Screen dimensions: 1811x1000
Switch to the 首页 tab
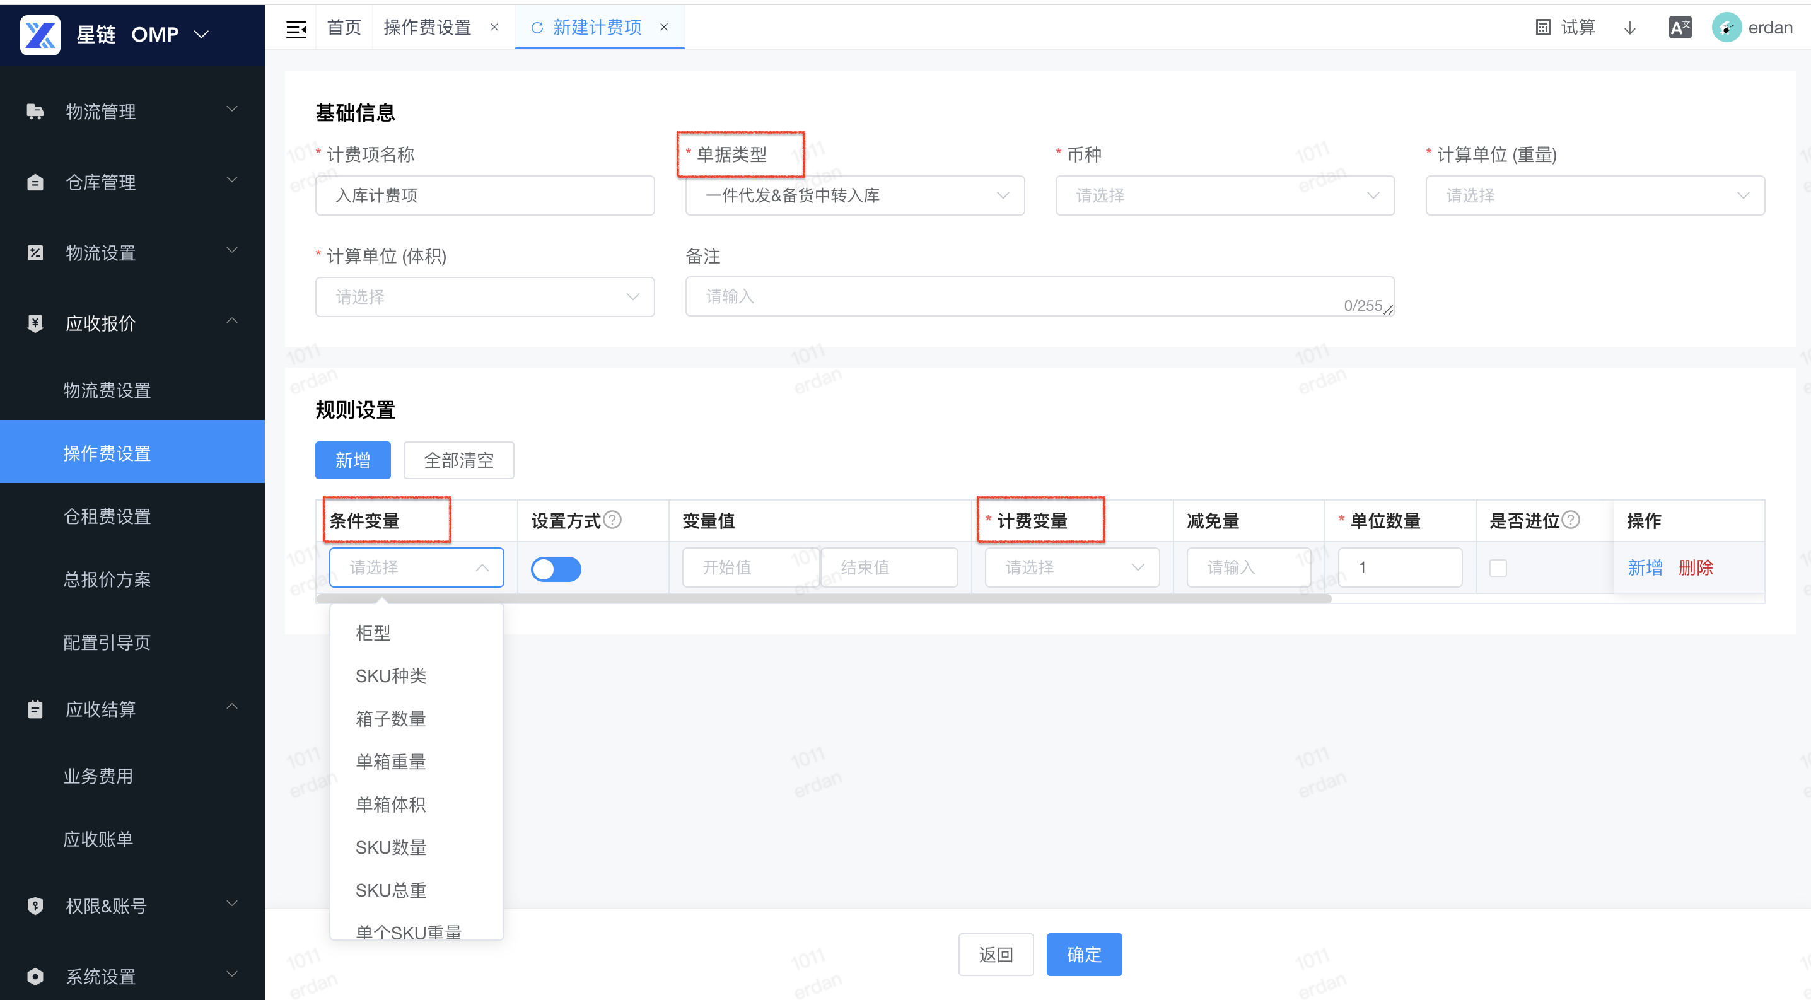344,27
